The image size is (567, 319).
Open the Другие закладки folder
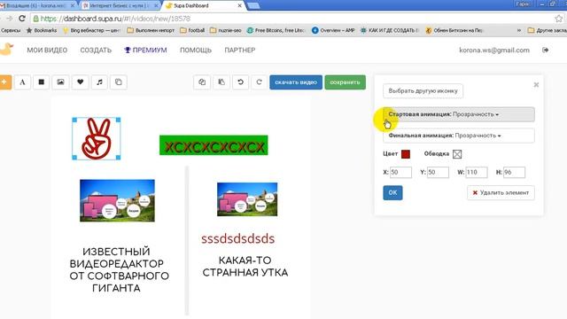tap(548, 30)
